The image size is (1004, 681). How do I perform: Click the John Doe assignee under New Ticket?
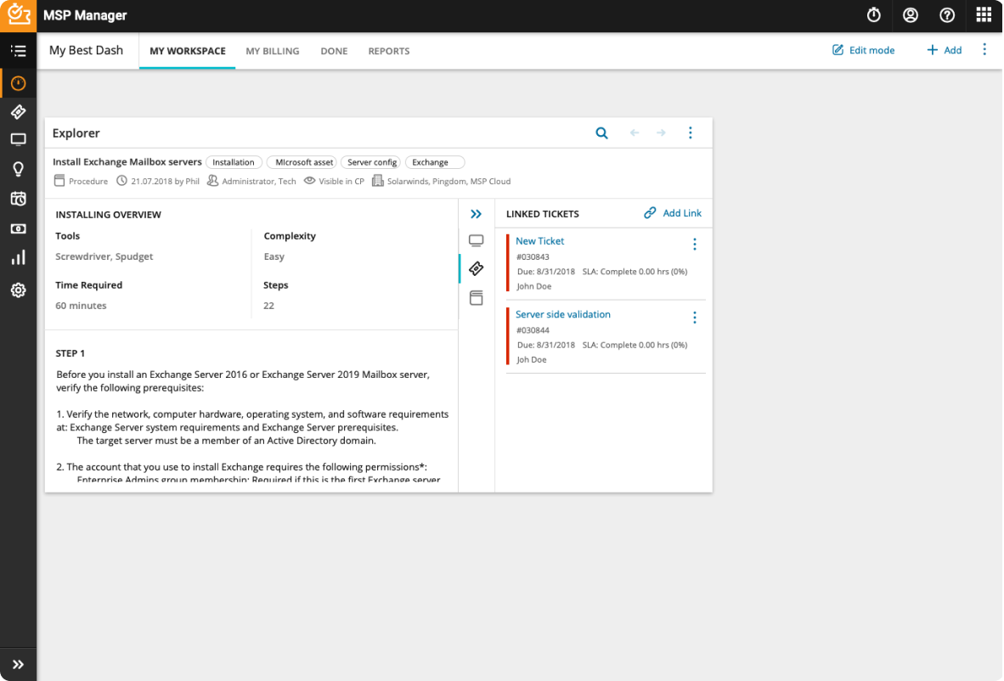tap(534, 286)
